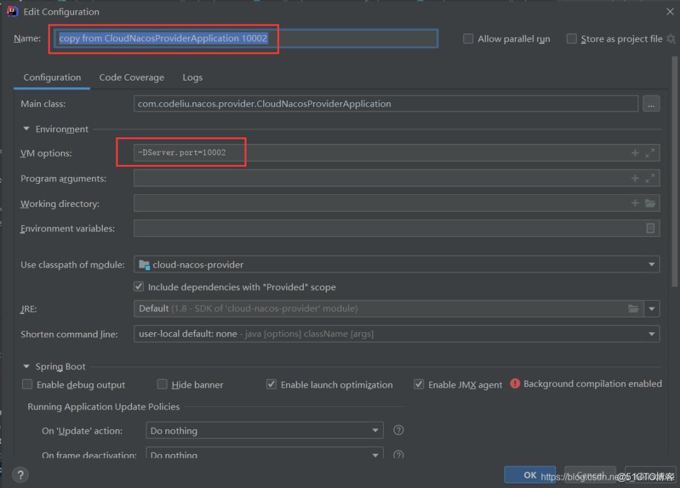Screen dimensions: 680x488
Task: Open the Use classpath of module dropdown
Action: point(396,264)
